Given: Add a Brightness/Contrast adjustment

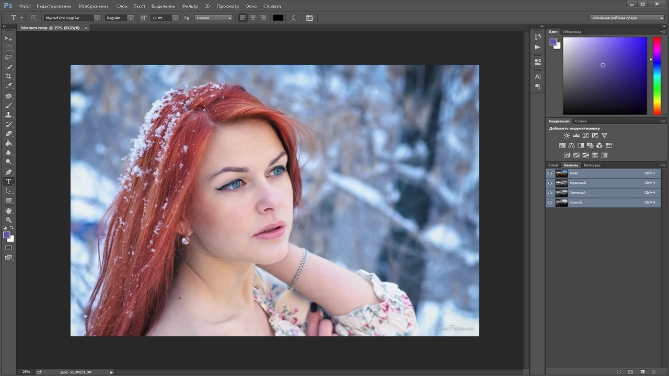Looking at the screenshot, I should coord(567,136).
